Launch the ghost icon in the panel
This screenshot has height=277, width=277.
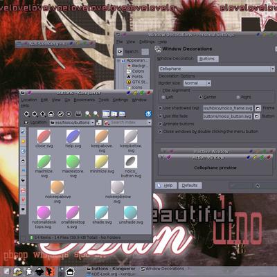click(29, 271)
